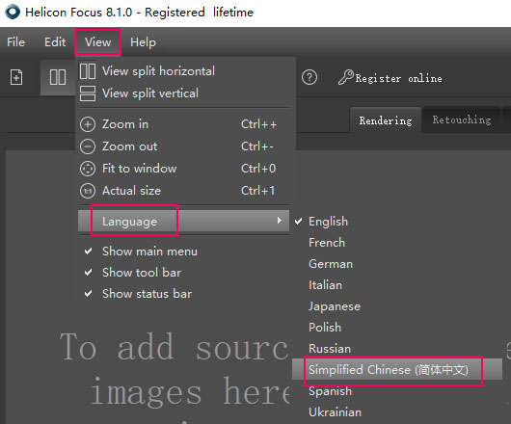This screenshot has width=511, height=424.
Task: Expand the Language submenu arrow
Action: pos(280,221)
